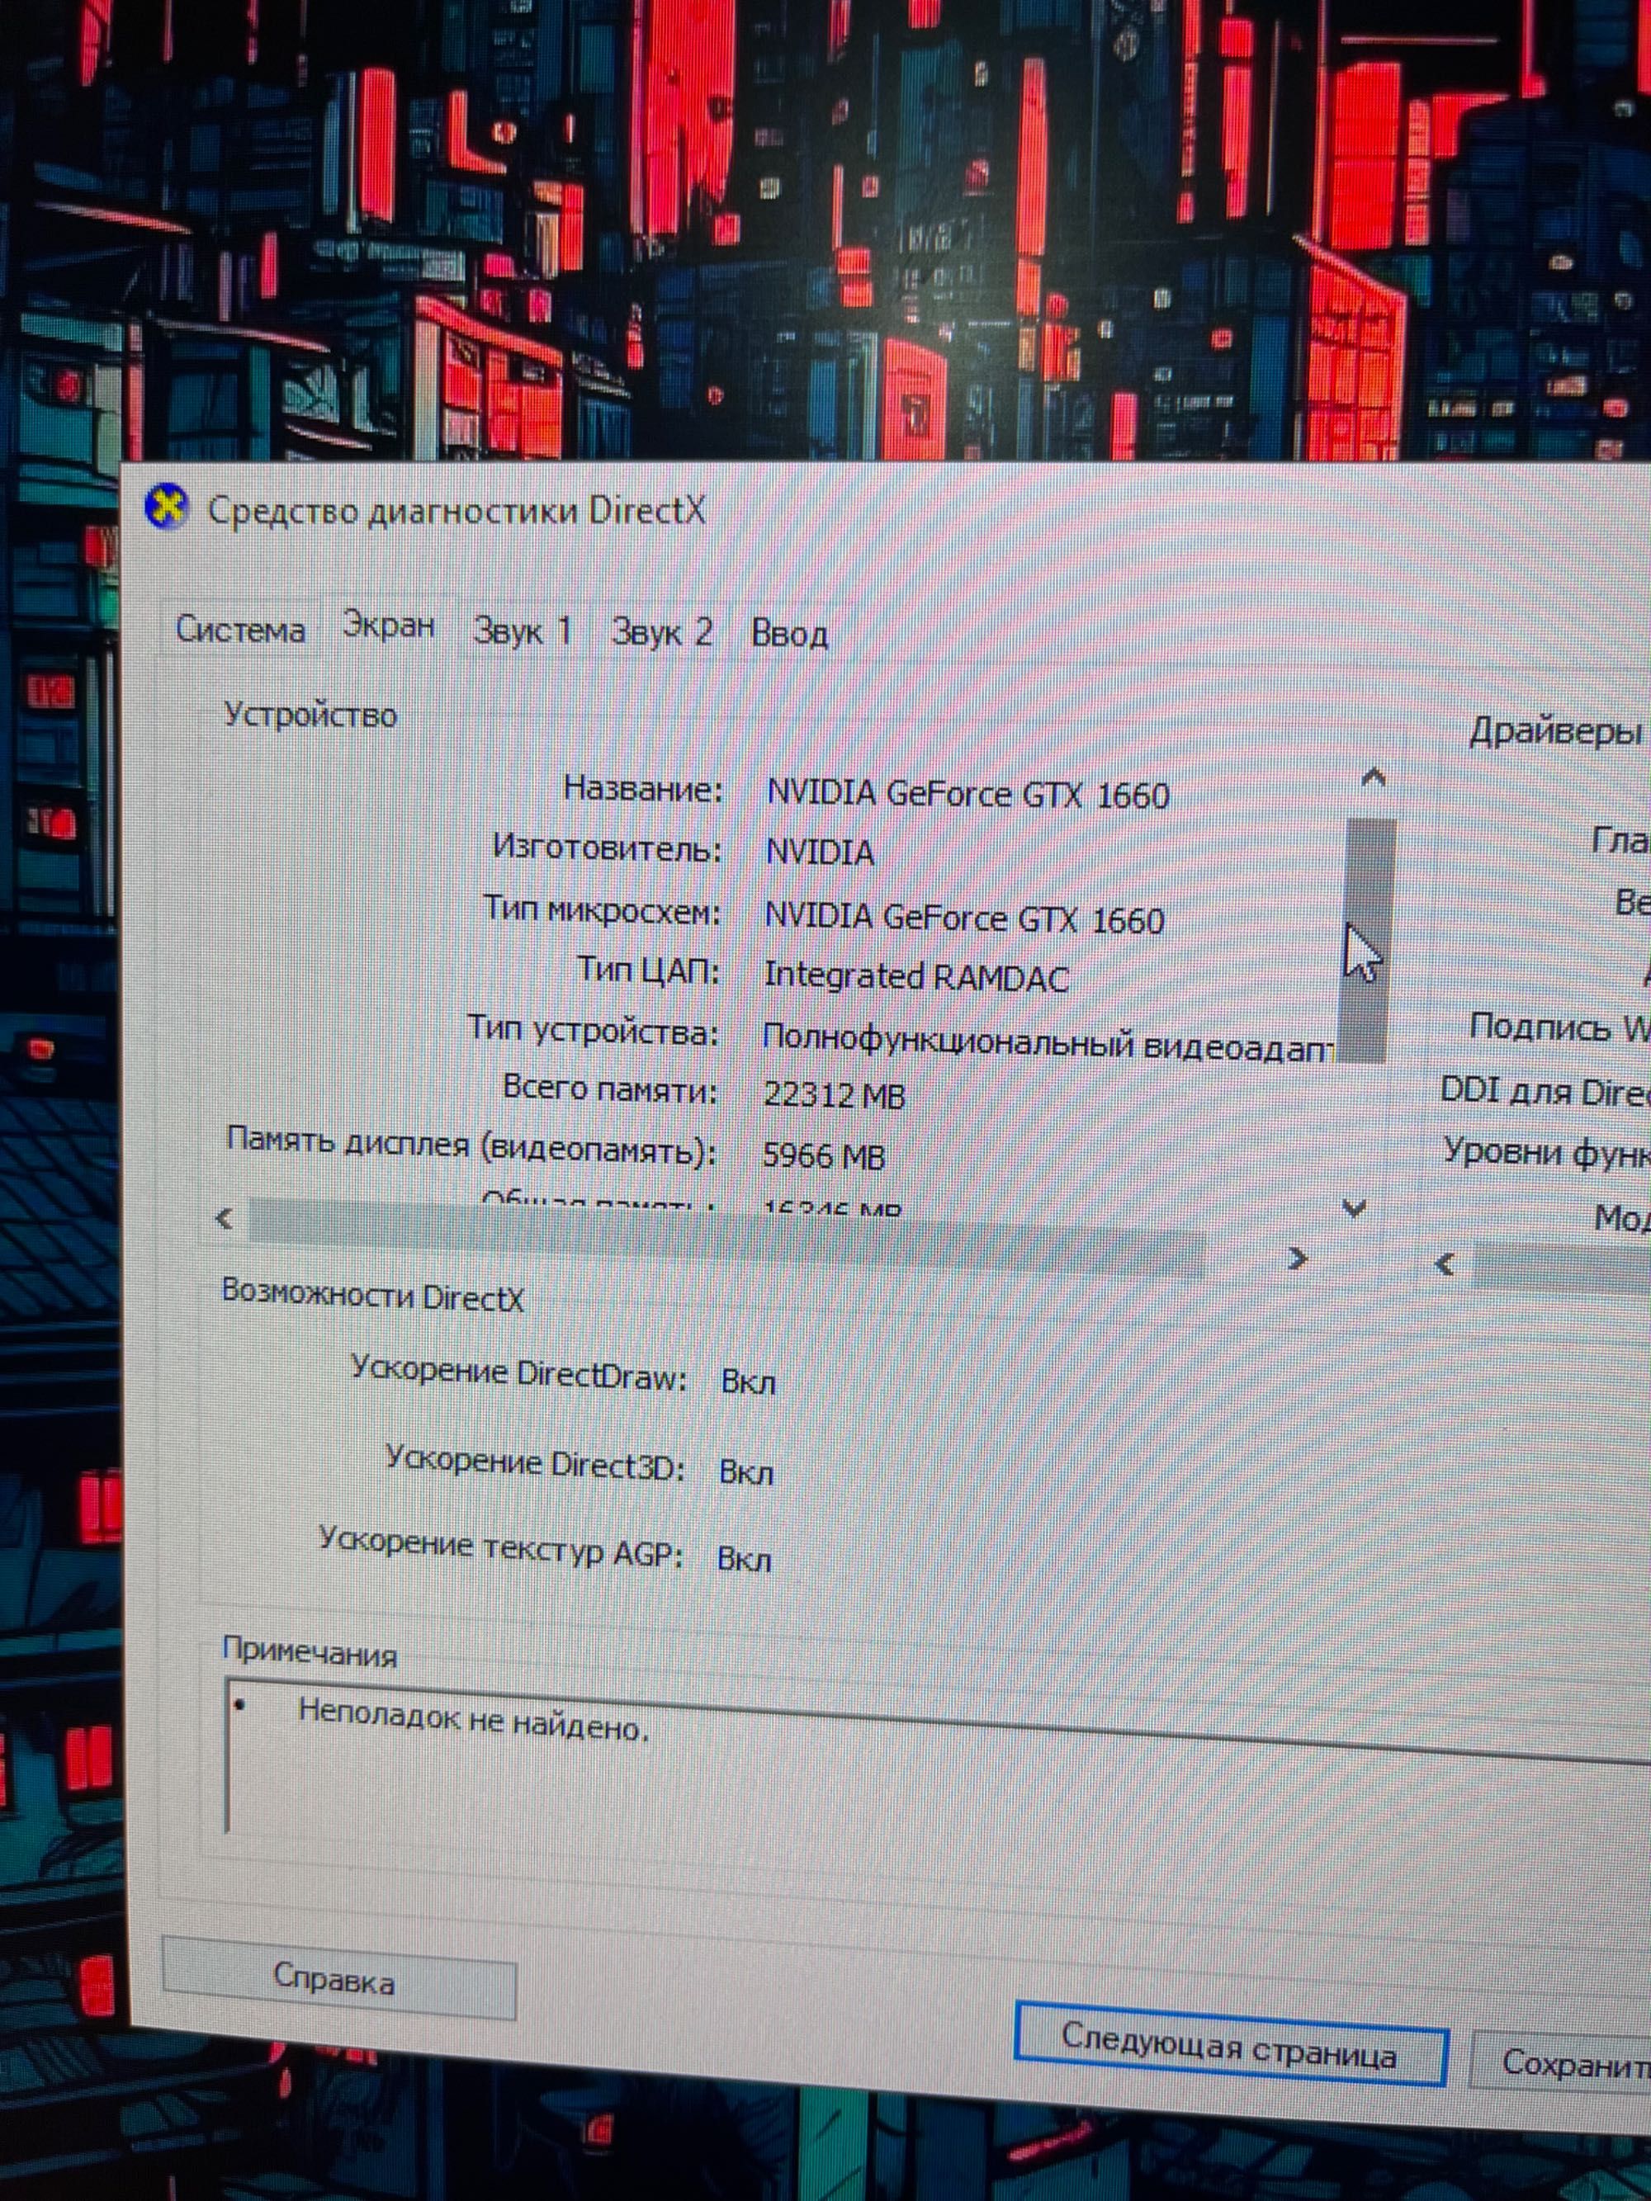1651x2201 pixels.
Task: Click the Драйверы group heading
Action: pos(1555,731)
